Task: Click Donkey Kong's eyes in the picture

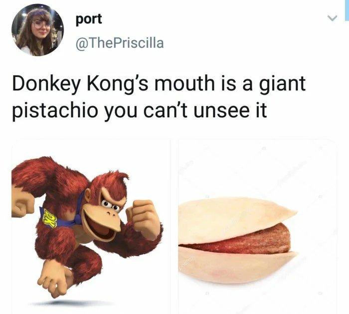Action: (x=110, y=205)
